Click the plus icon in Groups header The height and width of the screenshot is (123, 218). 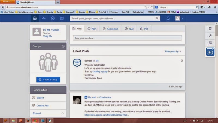pyautogui.click(x=63, y=46)
